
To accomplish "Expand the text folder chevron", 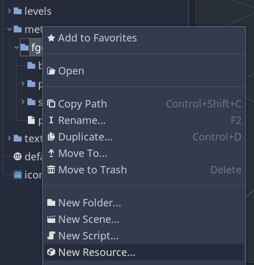I will tap(9, 138).
